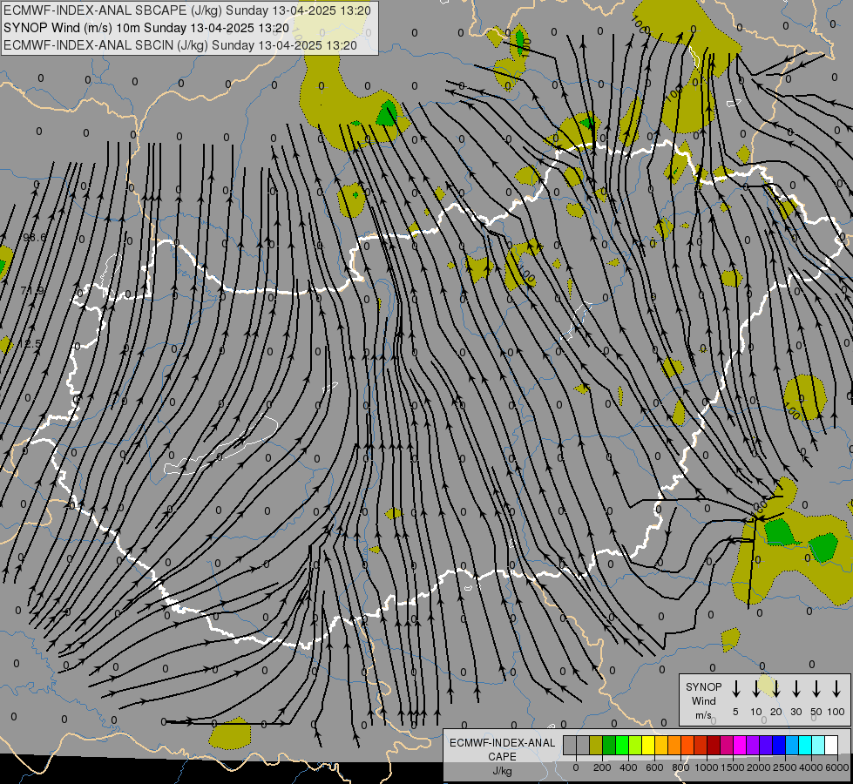This screenshot has width=853, height=784.
Task: Pick the bright magenta swatch after 1500
Action: coord(740,745)
